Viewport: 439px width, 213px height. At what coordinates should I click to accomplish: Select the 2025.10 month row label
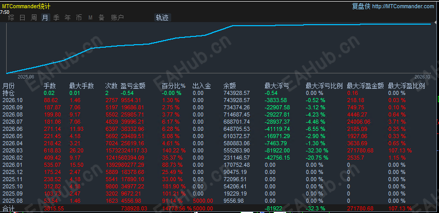(12, 186)
